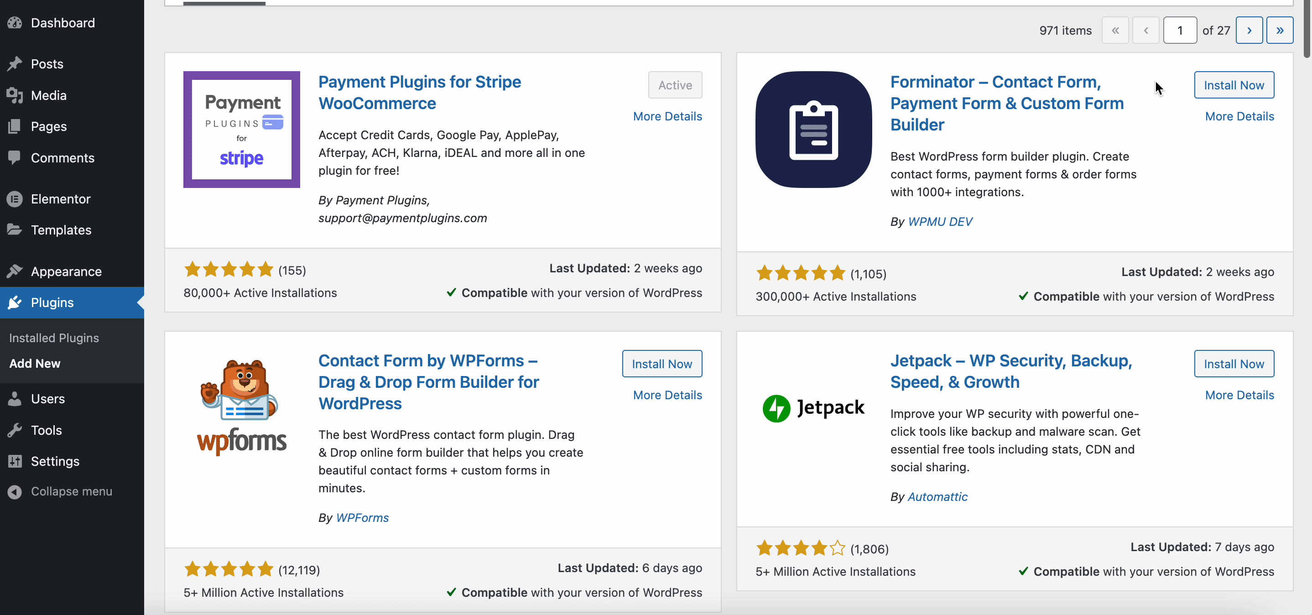
Task: Open Payment Plugins for Stripe WooCommerce title
Action: click(x=419, y=93)
